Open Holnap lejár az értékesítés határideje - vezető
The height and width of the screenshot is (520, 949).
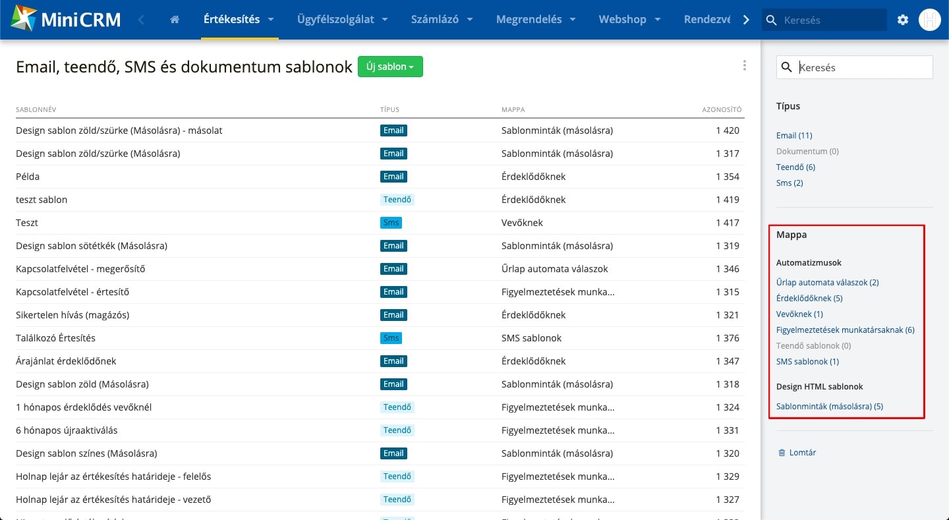[113, 500]
